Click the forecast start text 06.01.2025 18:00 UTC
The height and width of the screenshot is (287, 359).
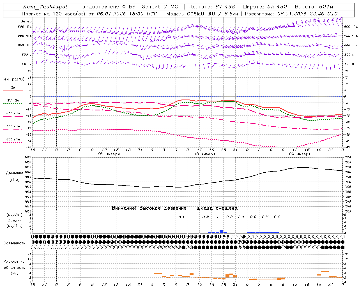(127, 14)
